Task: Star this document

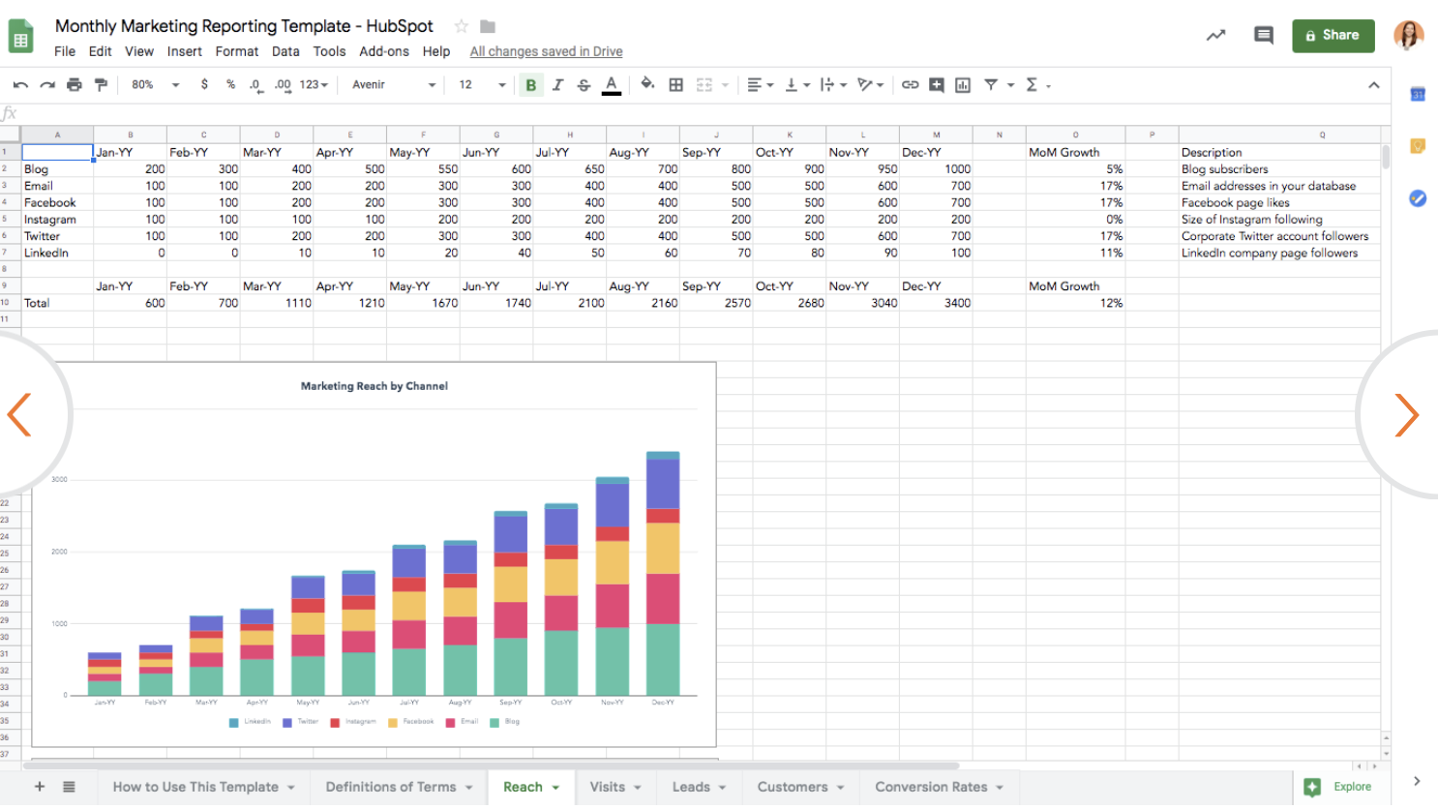Action: pyautogui.click(x=462, y=26)
